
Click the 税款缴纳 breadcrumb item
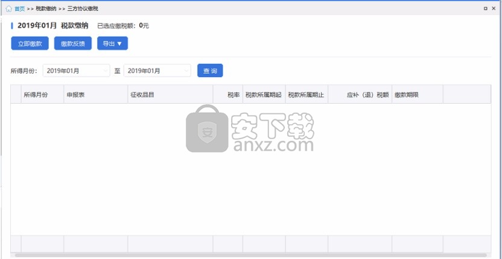(x=46, y=9)
